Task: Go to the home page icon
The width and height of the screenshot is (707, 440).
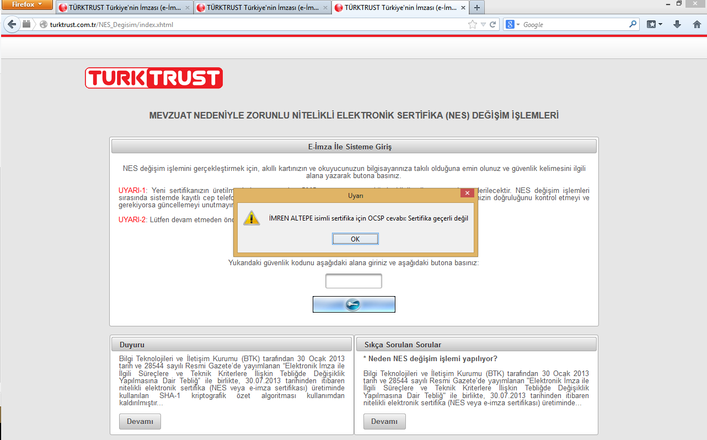Action: point(697,25)
